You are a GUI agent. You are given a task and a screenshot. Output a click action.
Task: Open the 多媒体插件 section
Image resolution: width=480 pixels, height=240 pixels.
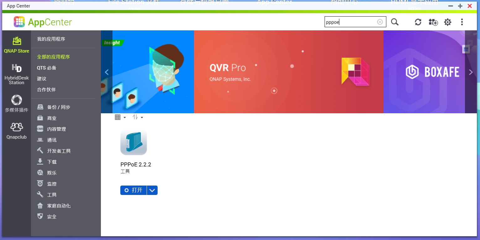pos(17,104)
